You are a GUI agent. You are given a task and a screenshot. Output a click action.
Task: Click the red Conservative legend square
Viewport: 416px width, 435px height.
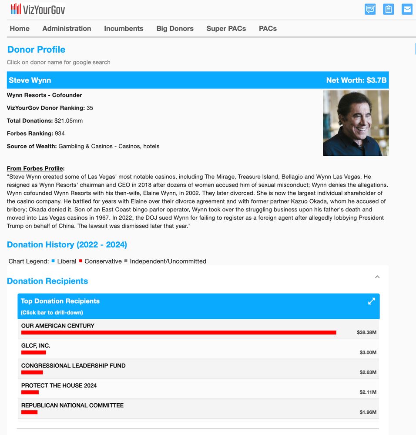(81, 261)
